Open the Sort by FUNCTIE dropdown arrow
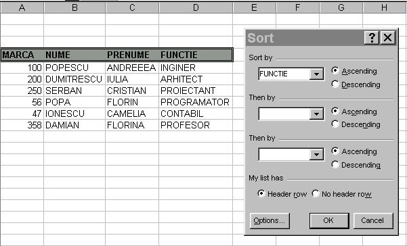 [316, 74]
